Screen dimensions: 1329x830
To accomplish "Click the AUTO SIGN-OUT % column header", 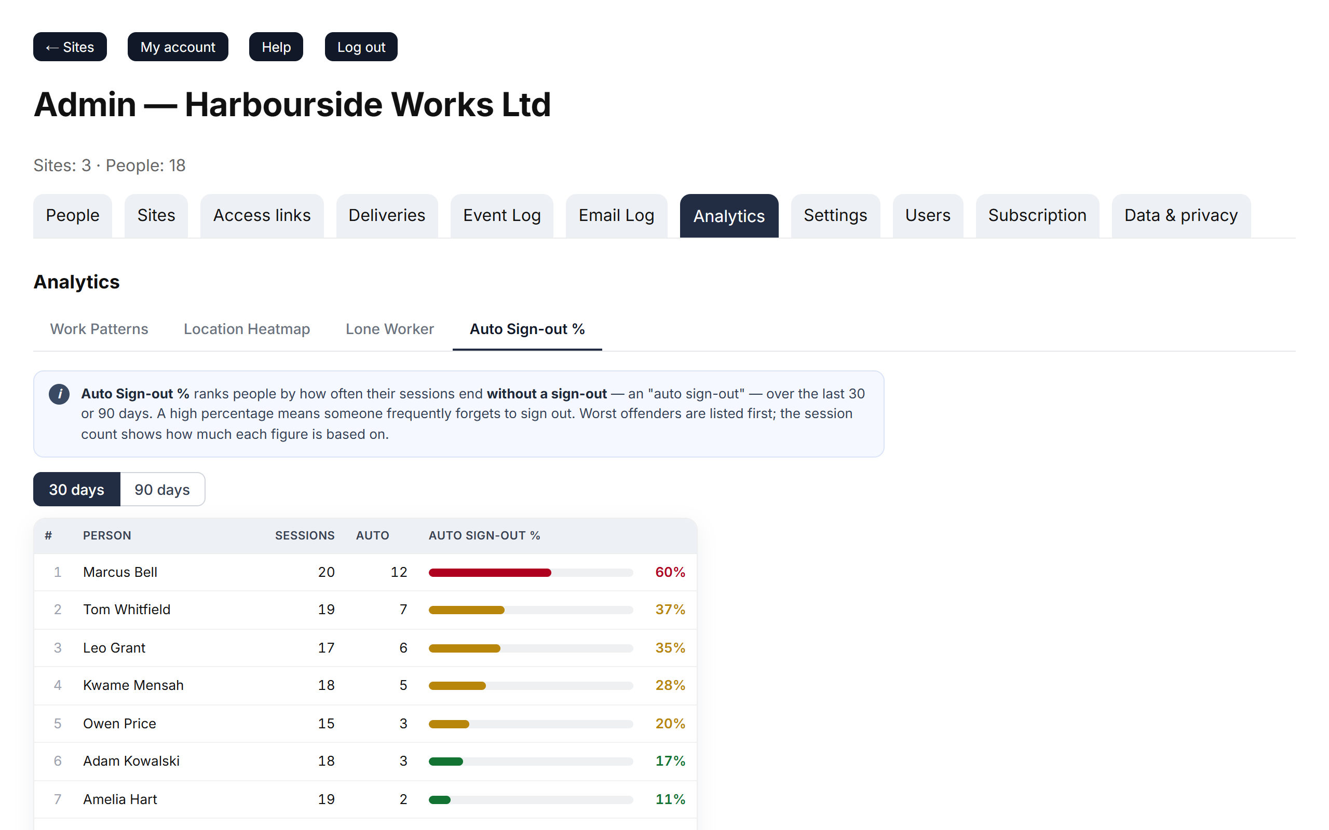I will 484,535.
